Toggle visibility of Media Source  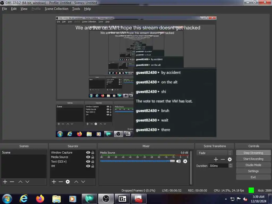click(88, 157)
